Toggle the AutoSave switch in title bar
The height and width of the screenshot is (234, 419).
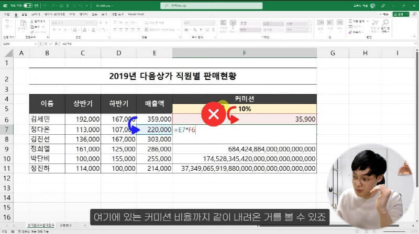pos(28,6)
